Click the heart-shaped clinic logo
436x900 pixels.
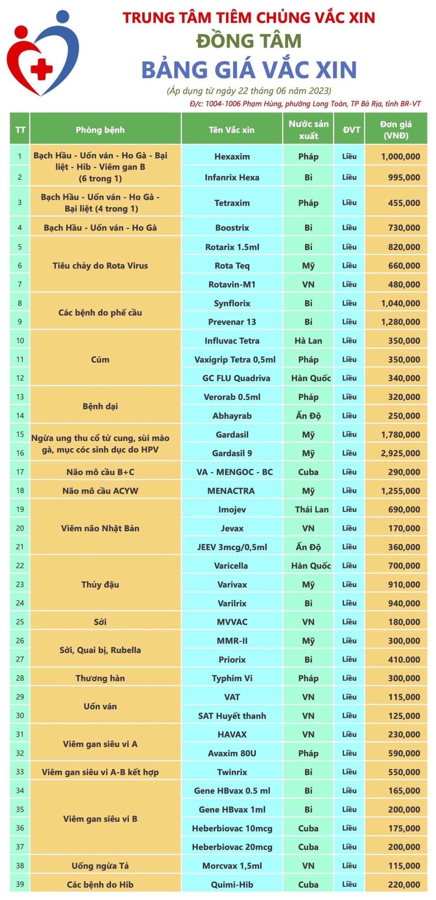pos(42,53)
